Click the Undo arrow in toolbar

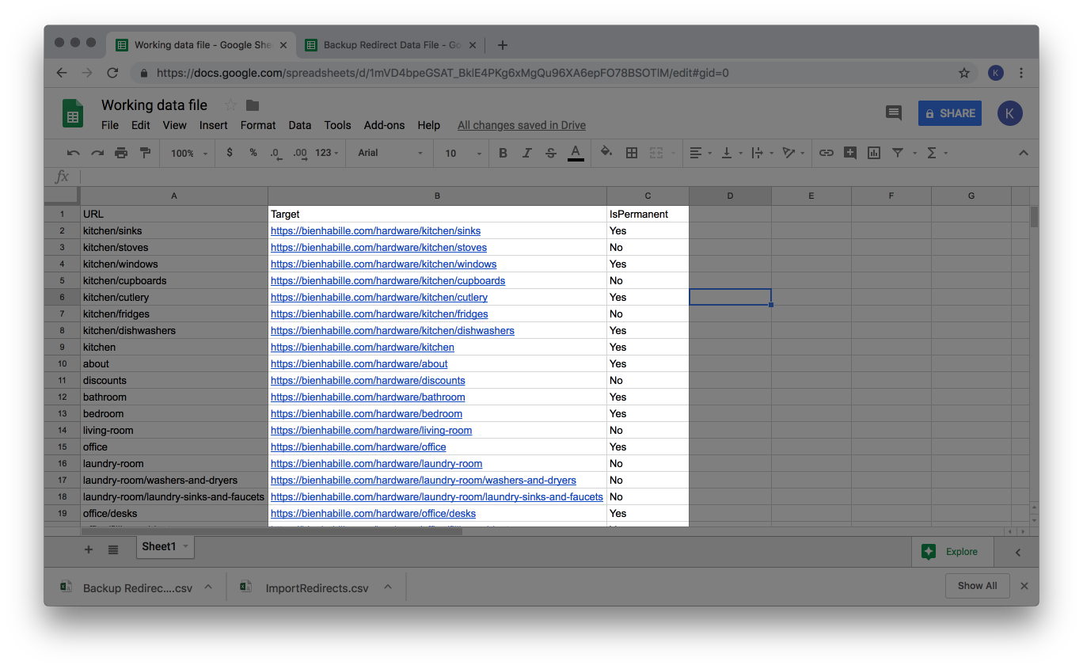point(74,153)
